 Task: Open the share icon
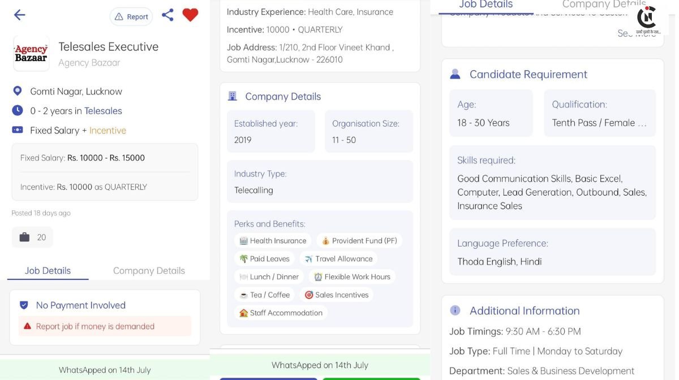pyautogui.click(x=167, y=15)
